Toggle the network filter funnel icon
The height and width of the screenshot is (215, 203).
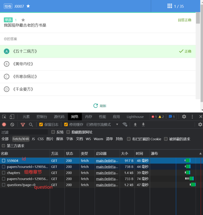pyautogui.click(x=23, y=124)
